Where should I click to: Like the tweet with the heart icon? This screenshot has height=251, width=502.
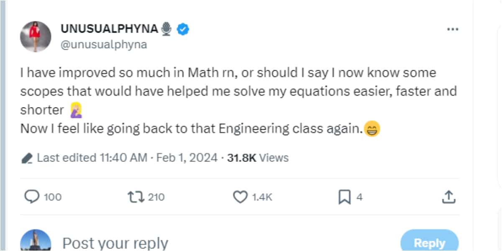[x=240, y=197]
